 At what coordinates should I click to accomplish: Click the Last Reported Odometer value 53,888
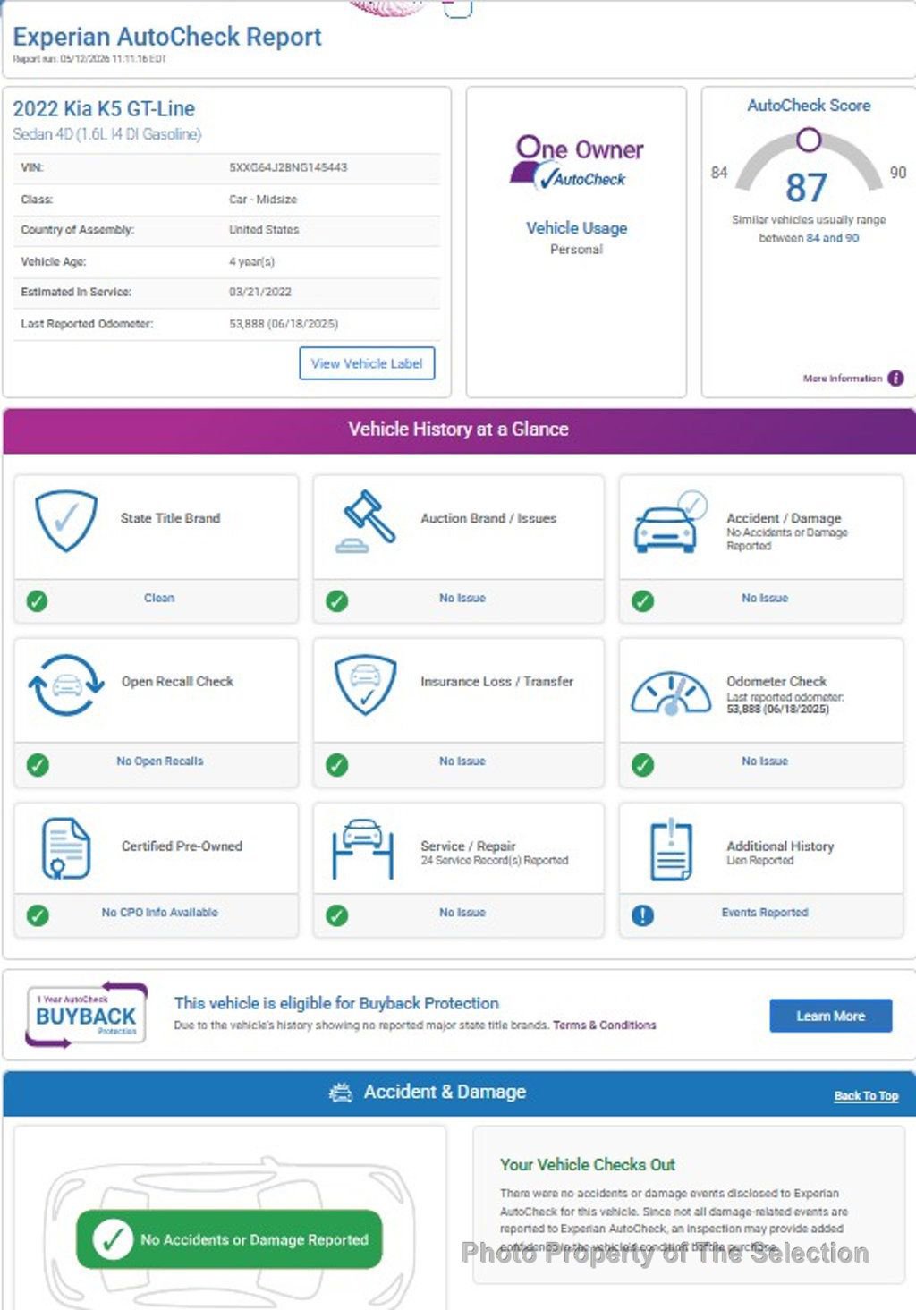284,324
